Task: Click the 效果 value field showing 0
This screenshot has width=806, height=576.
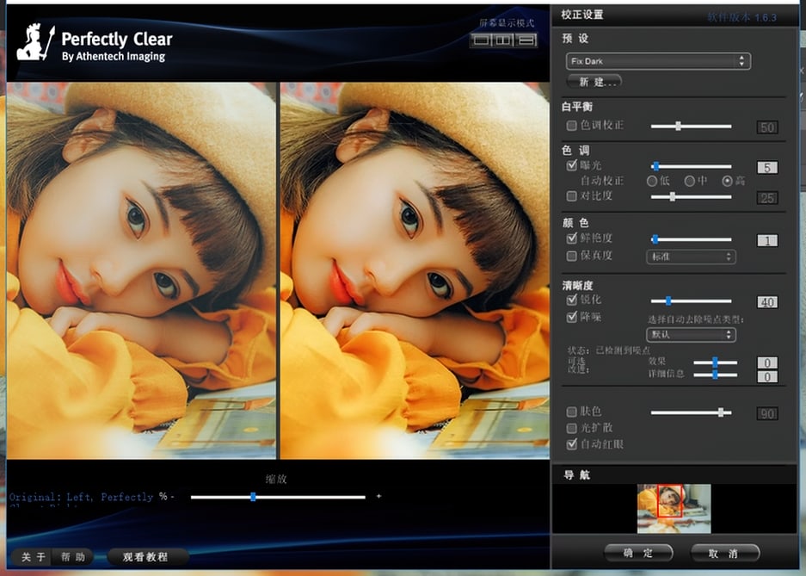Action: click(x=767, y=362)
